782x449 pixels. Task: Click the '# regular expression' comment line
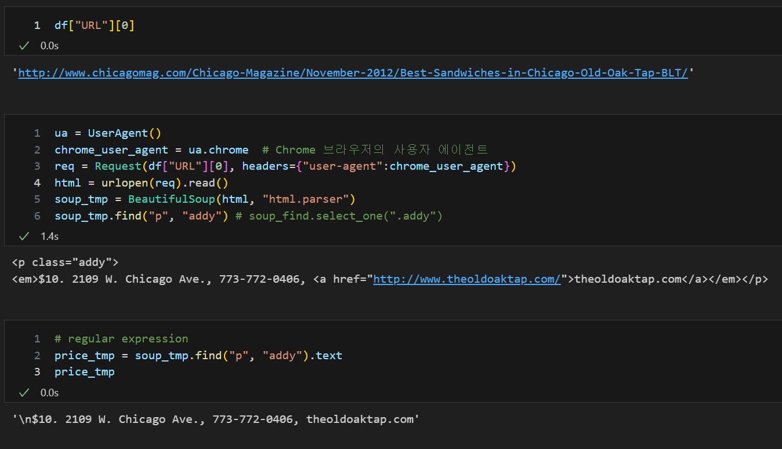(x=121, y=339)
